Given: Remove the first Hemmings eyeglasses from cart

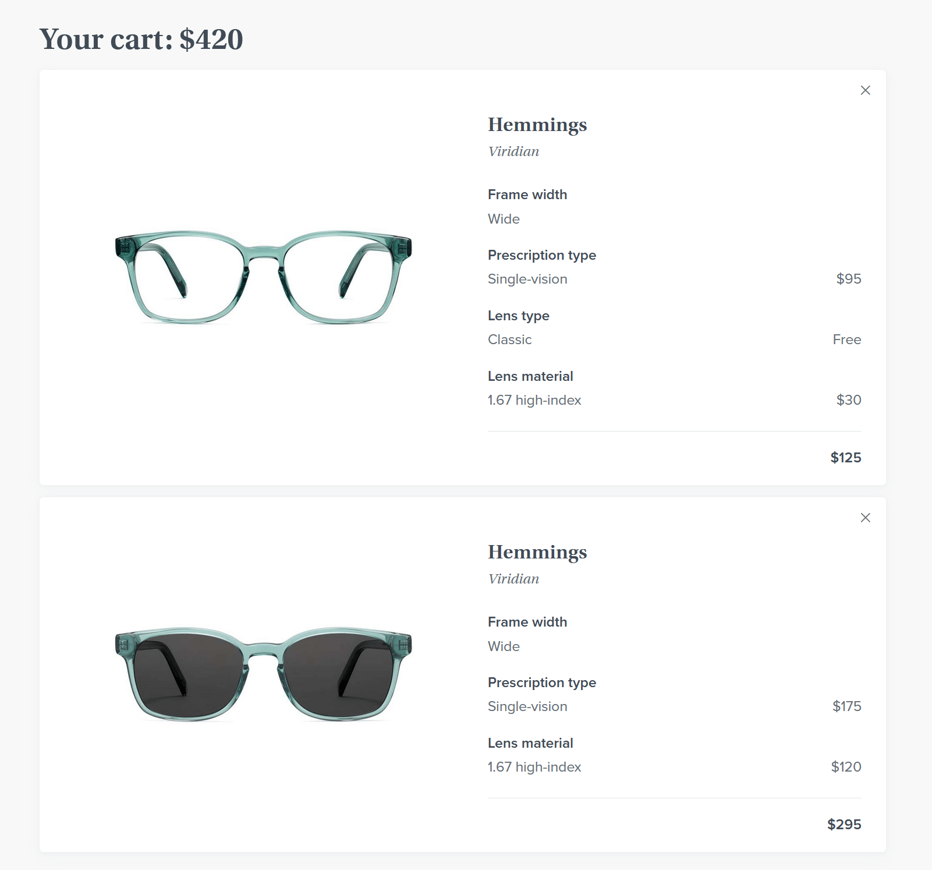Looking at the screenshot, I should (866, 90).
